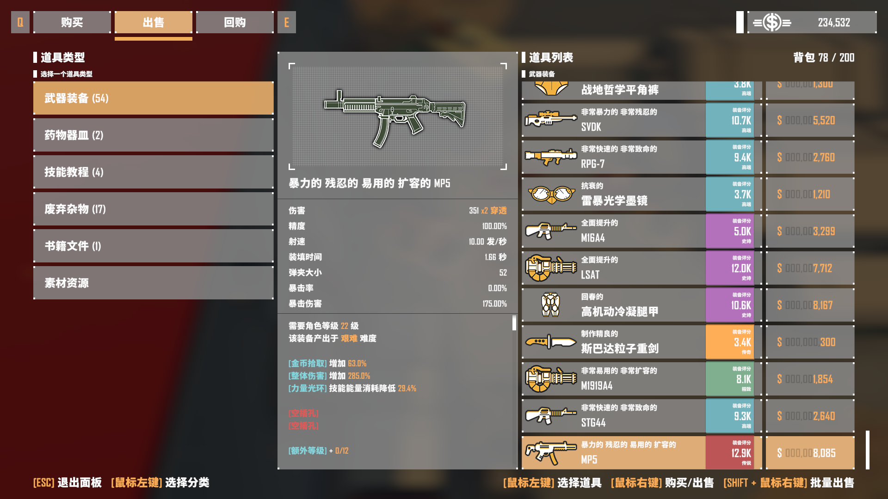Click the RPG-7 launcher icon
Viewport: 888px width, 499px height.
click(550, 157)
